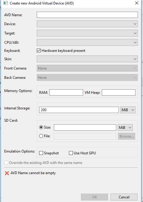This screenshot has width=143, height=202.
Task: Click the VM Heap input field
Action: 119,93
